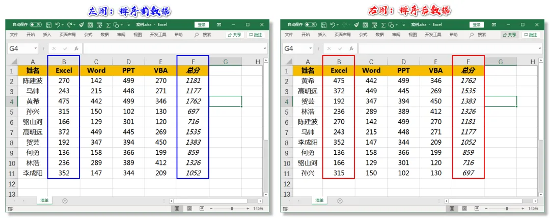
Task: Expand the formula bar in right window
Action: (540, 48)
